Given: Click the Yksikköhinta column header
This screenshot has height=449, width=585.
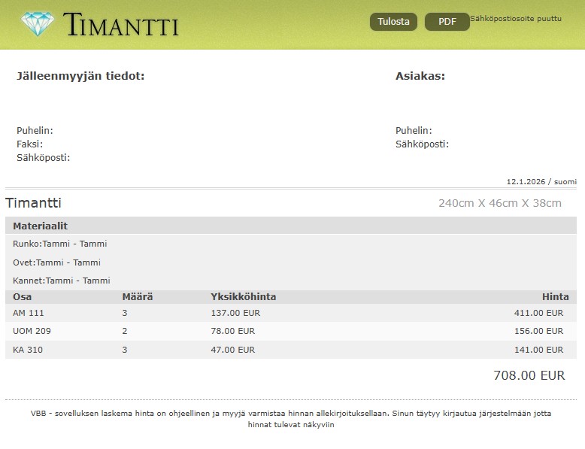Looking at the screenshot, I should (243, 297).
